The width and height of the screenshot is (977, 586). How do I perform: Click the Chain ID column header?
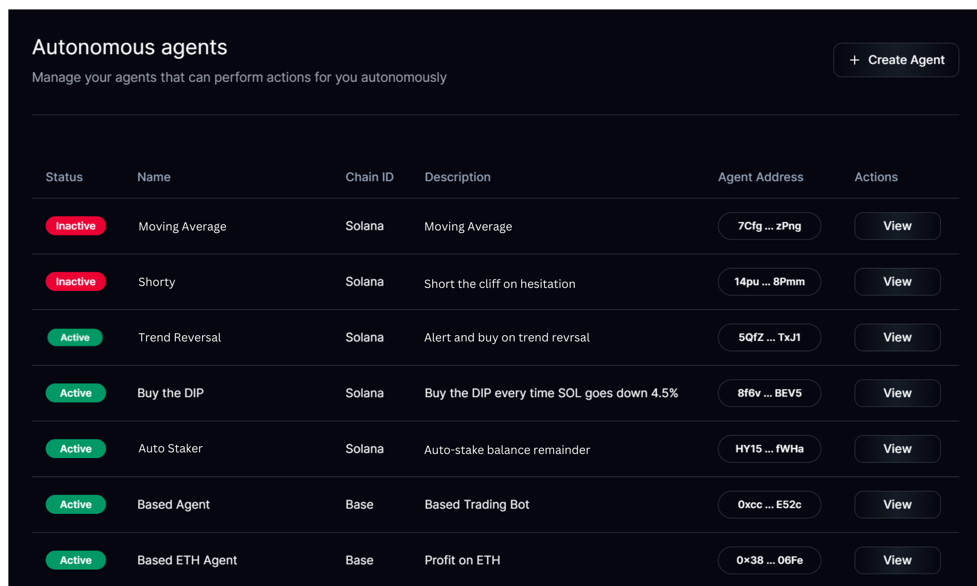[x=369, y=177]
